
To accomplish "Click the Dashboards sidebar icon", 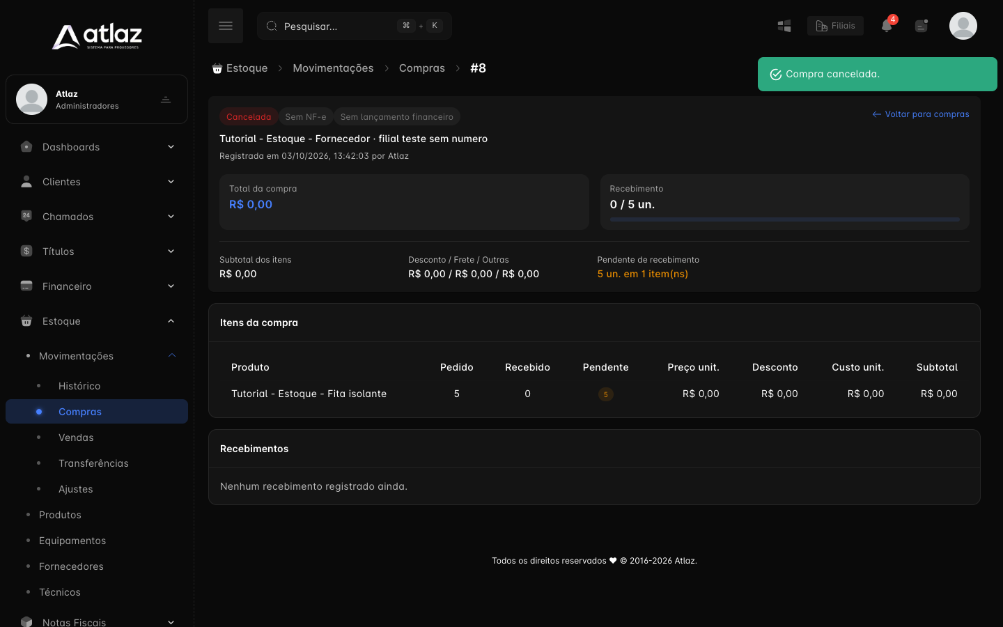I will coord(26,147).
